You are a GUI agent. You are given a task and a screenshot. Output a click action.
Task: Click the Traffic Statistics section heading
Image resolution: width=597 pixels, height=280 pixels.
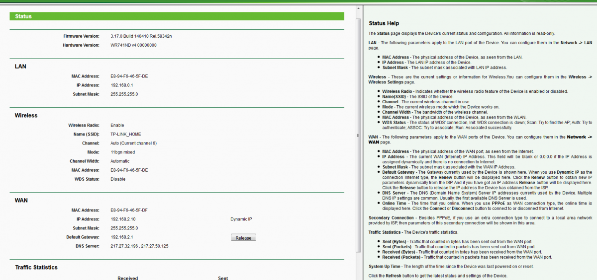click(x=36, y=267)
